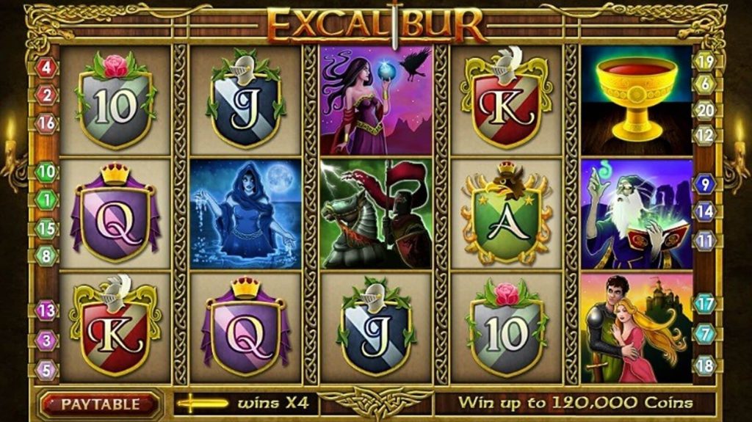Viewport: 752px width, 422px height.
Task: Select payline 19 marker
Action: point(705,61)
